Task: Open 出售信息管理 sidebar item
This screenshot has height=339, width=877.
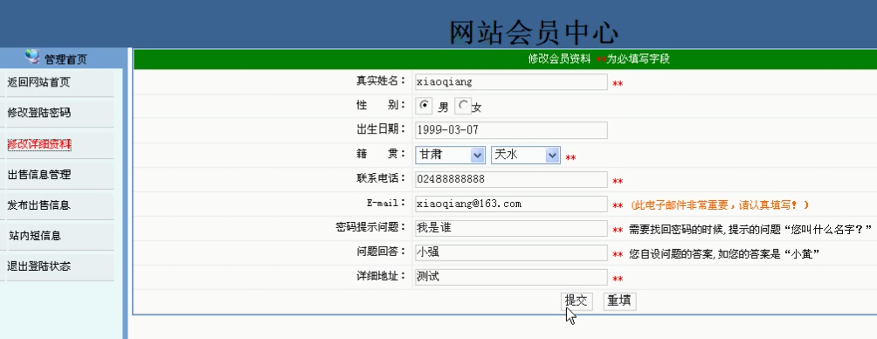Action: [x=38, y=175]
